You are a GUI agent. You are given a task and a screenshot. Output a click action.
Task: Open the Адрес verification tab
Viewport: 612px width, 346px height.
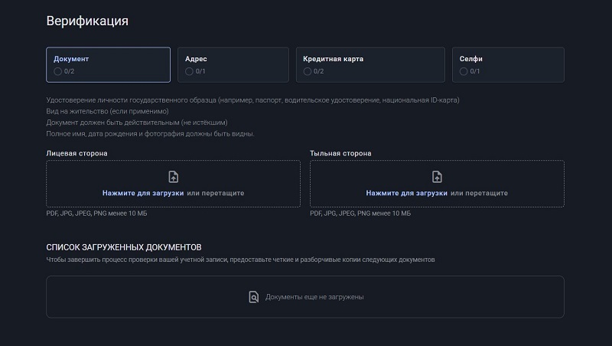click(x=233, y=64)
